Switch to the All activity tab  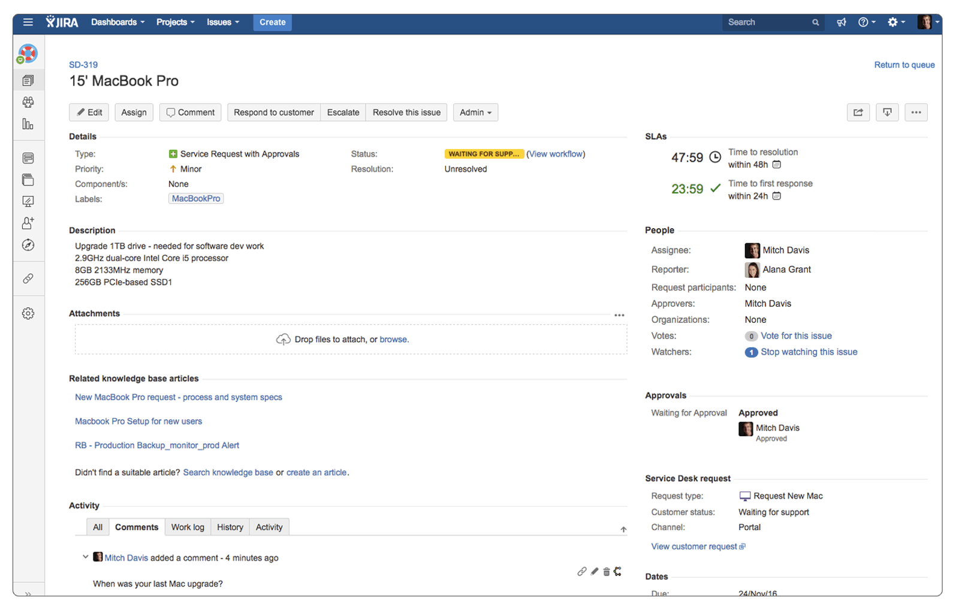[x=98, y=527]
